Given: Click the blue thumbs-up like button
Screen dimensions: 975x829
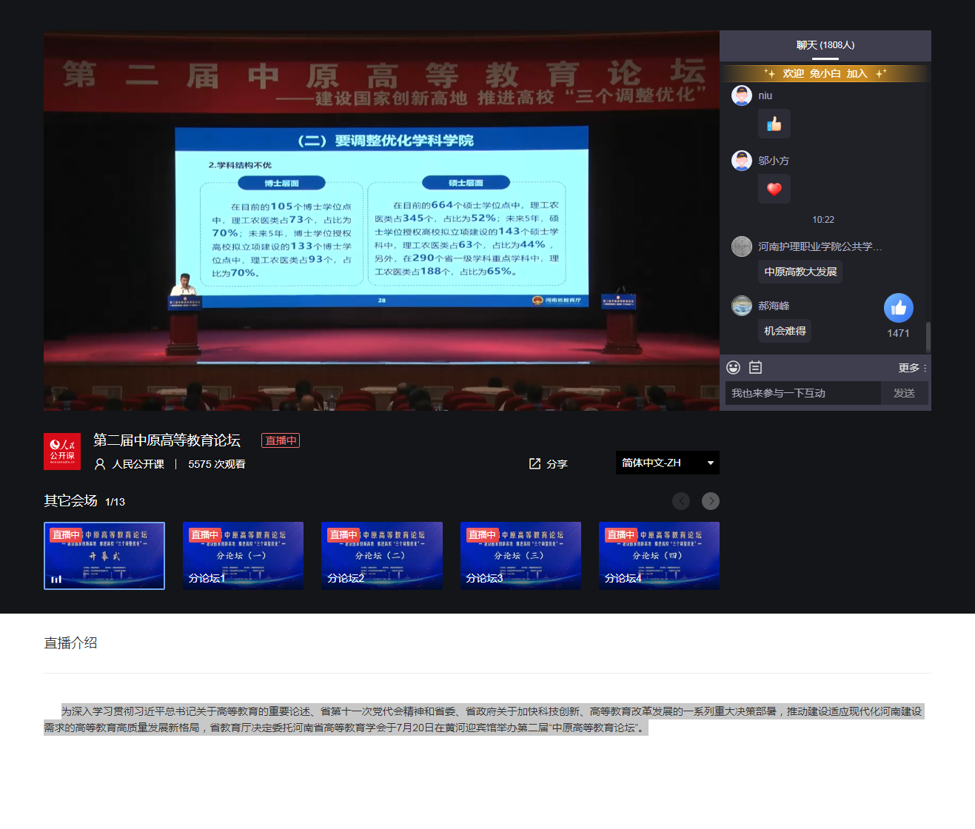Looking at the screenshot, I should (x=898, y=308).
